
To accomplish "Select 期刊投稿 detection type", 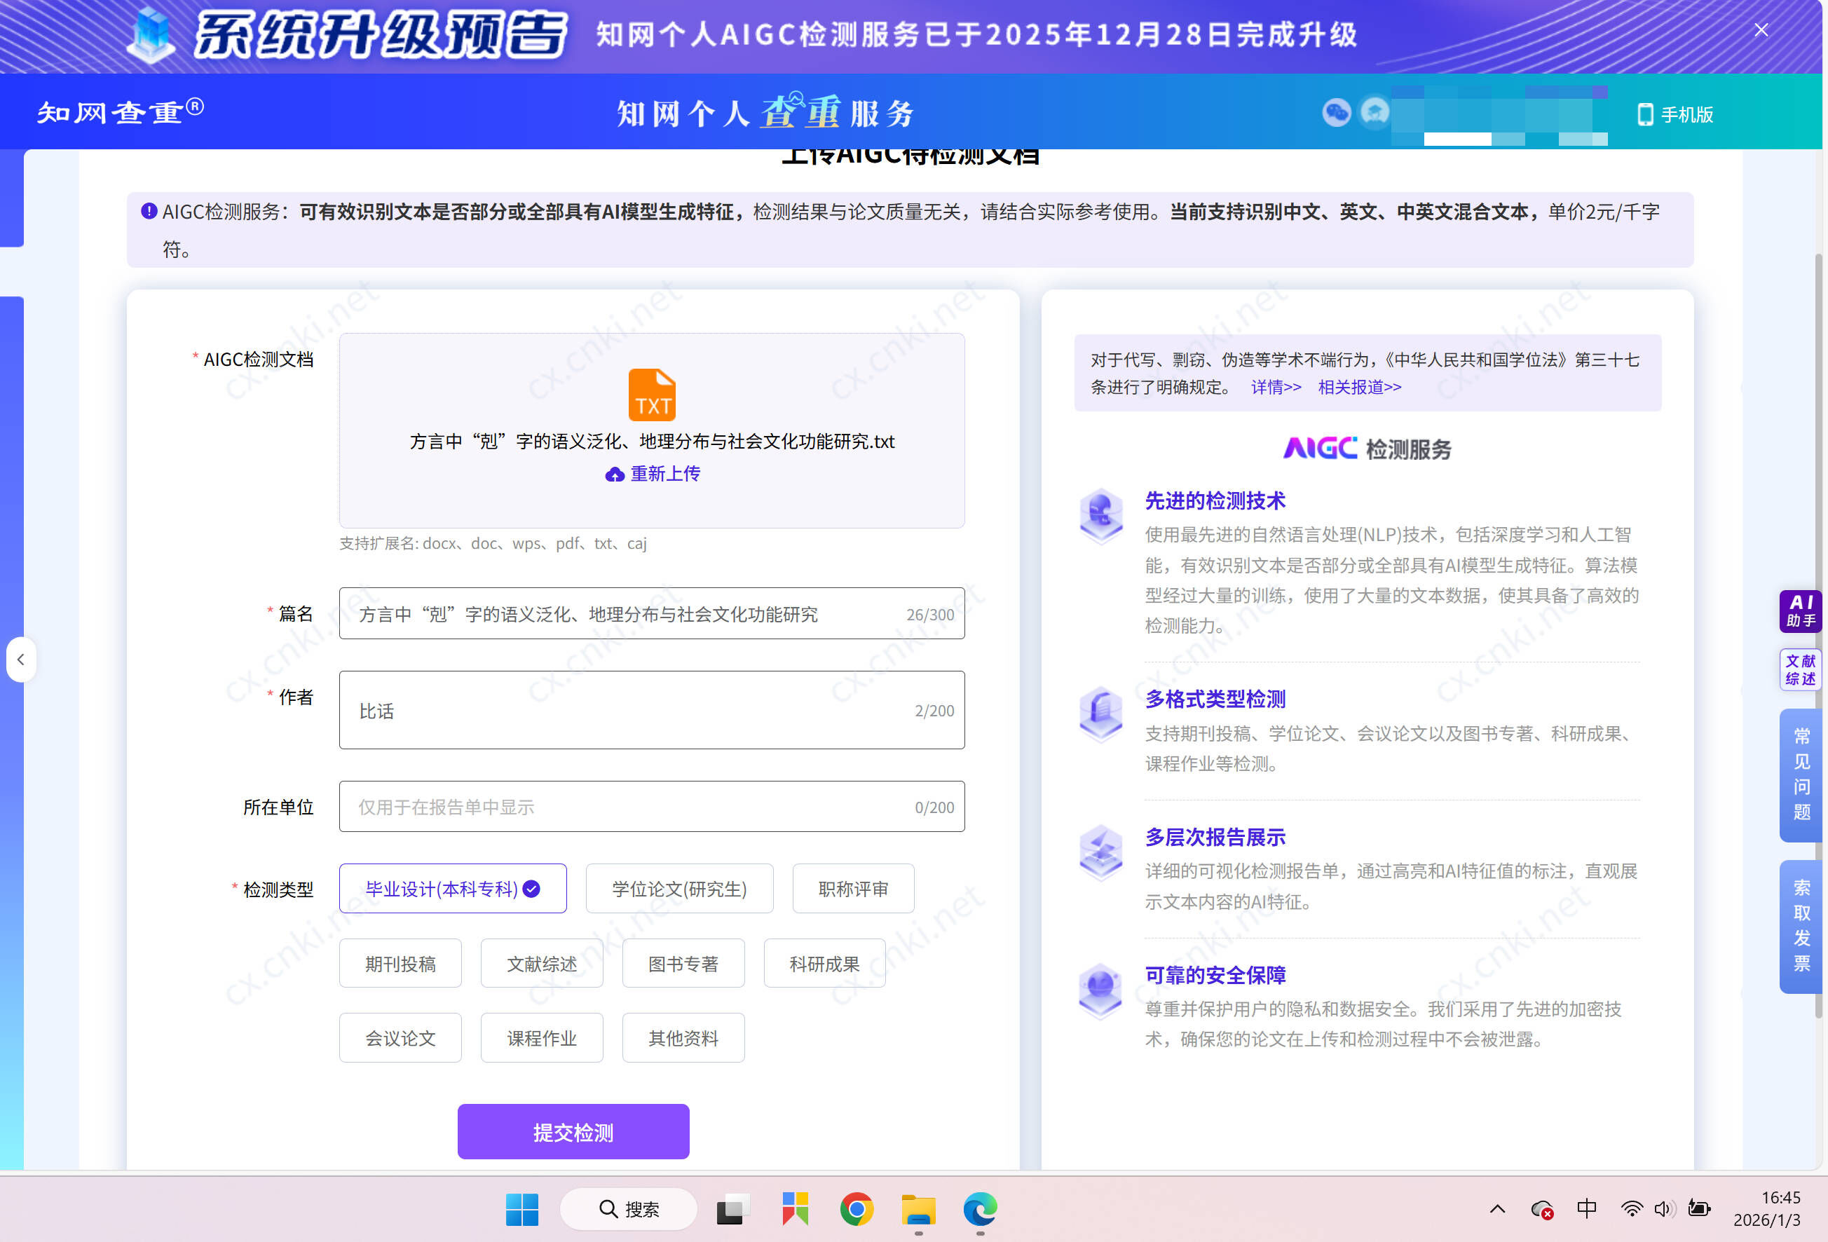I will (400, 963).
